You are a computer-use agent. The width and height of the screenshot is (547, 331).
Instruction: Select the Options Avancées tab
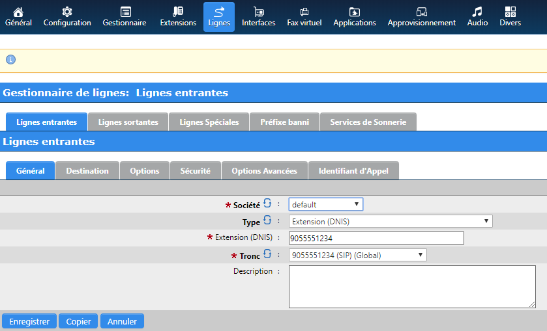pos(264,171)
